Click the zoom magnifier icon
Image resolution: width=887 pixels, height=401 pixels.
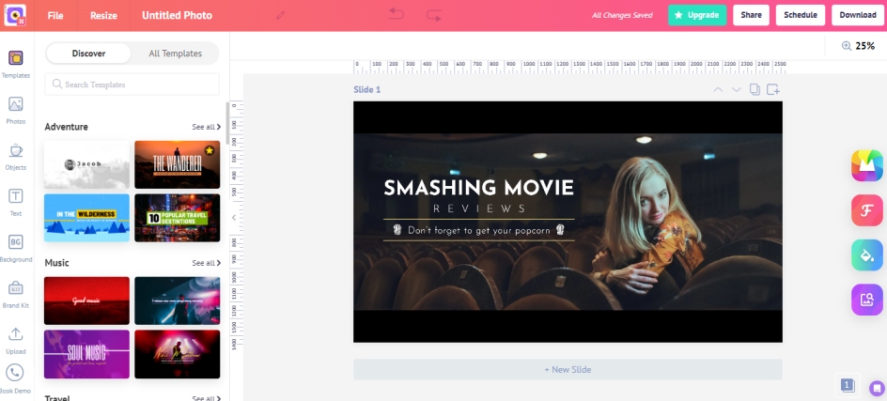pos(847,46)
